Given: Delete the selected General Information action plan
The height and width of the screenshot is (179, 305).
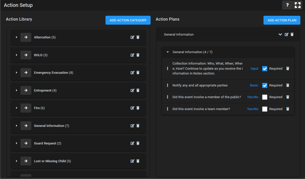Looking at the screenshot, I should coord(292,35).
